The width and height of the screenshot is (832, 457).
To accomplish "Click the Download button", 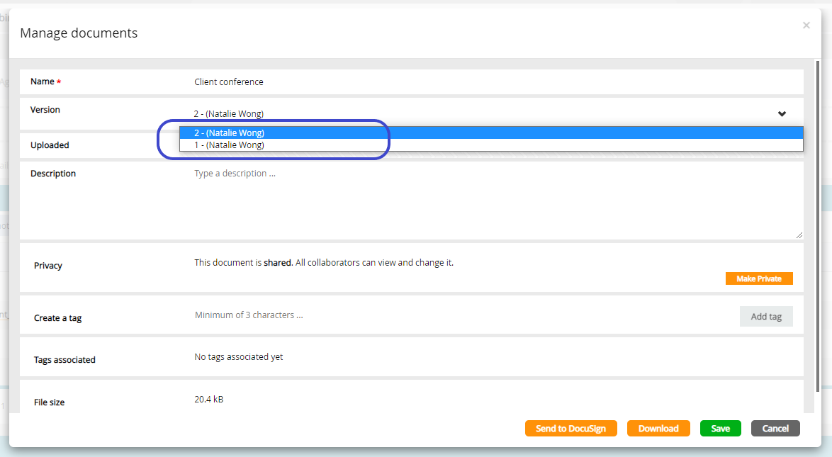I will pos(658,428).
